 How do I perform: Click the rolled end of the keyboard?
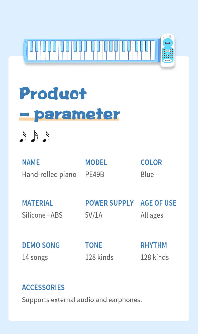[x=25, y=50]
